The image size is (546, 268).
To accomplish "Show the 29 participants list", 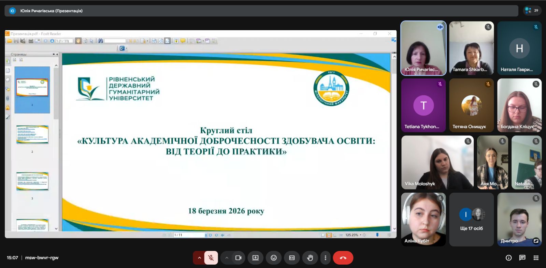I will pos(532,11).
